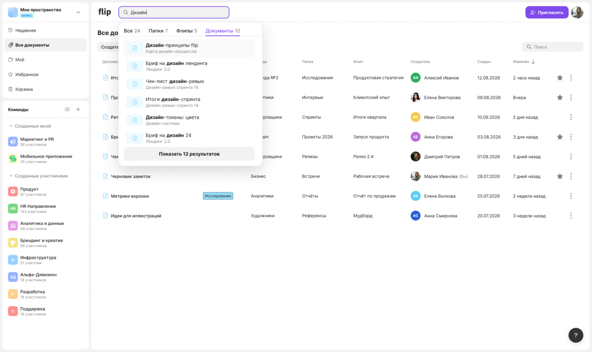Screen dimensions: 592x352
Task: Switch to the Все 24 tab
Action: click(132, 31)
